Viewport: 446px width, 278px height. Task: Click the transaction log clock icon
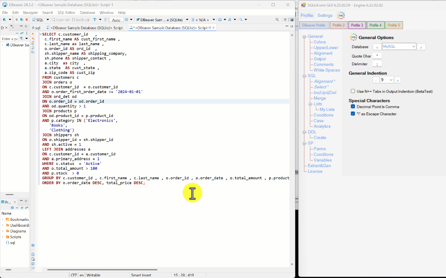pyautogui.click(x=127, y=20)
